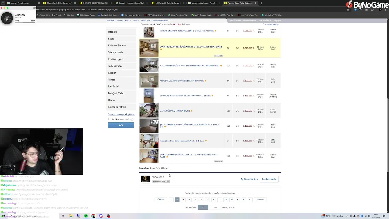Viewport: 389px width, 219px height.
Task: Open the Karşılaştır menu item
Action: [277, 20]
